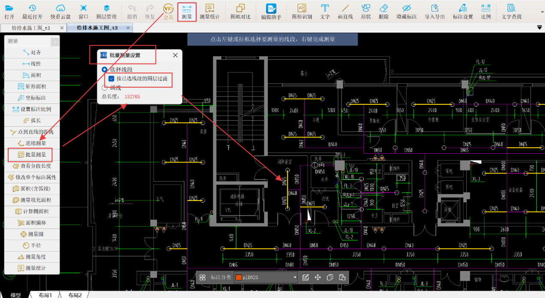Open 图纸对比 drawing comparison tool
This screenshot has height=298, width=545.
coord(240,12)
